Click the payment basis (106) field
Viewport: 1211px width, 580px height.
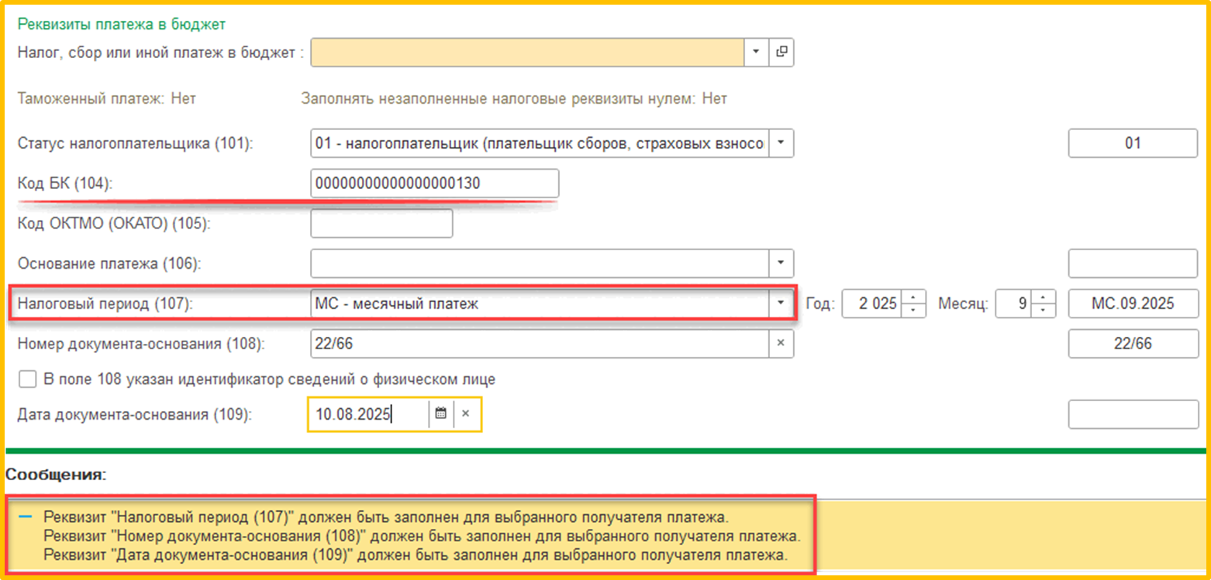540,263
